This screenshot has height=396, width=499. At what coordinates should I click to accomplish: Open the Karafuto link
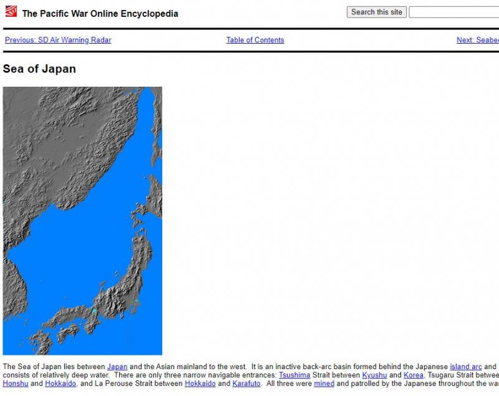[x=246, y=384]
